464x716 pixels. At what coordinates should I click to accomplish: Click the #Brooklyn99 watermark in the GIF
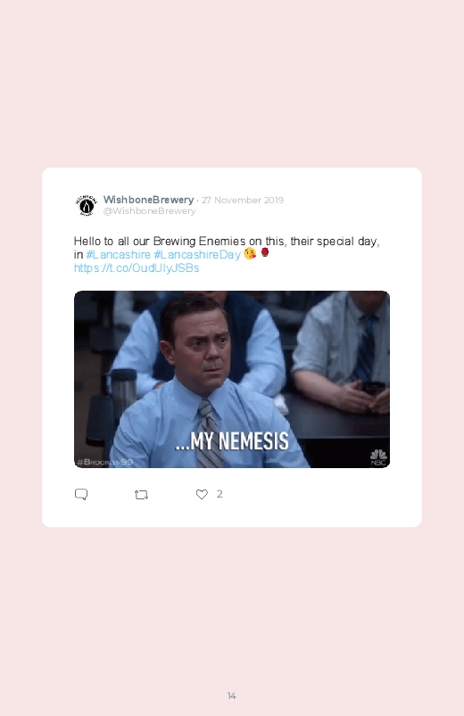pos(105,462)
